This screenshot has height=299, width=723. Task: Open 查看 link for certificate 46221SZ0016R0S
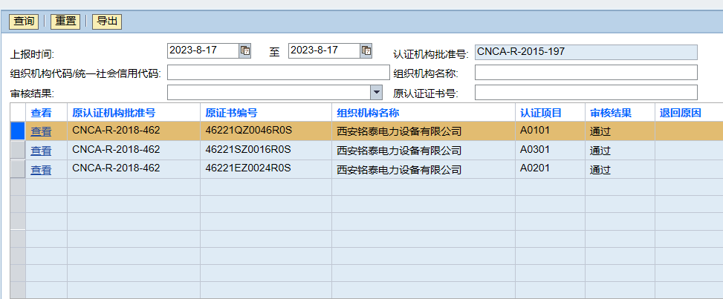pos(41,151)
